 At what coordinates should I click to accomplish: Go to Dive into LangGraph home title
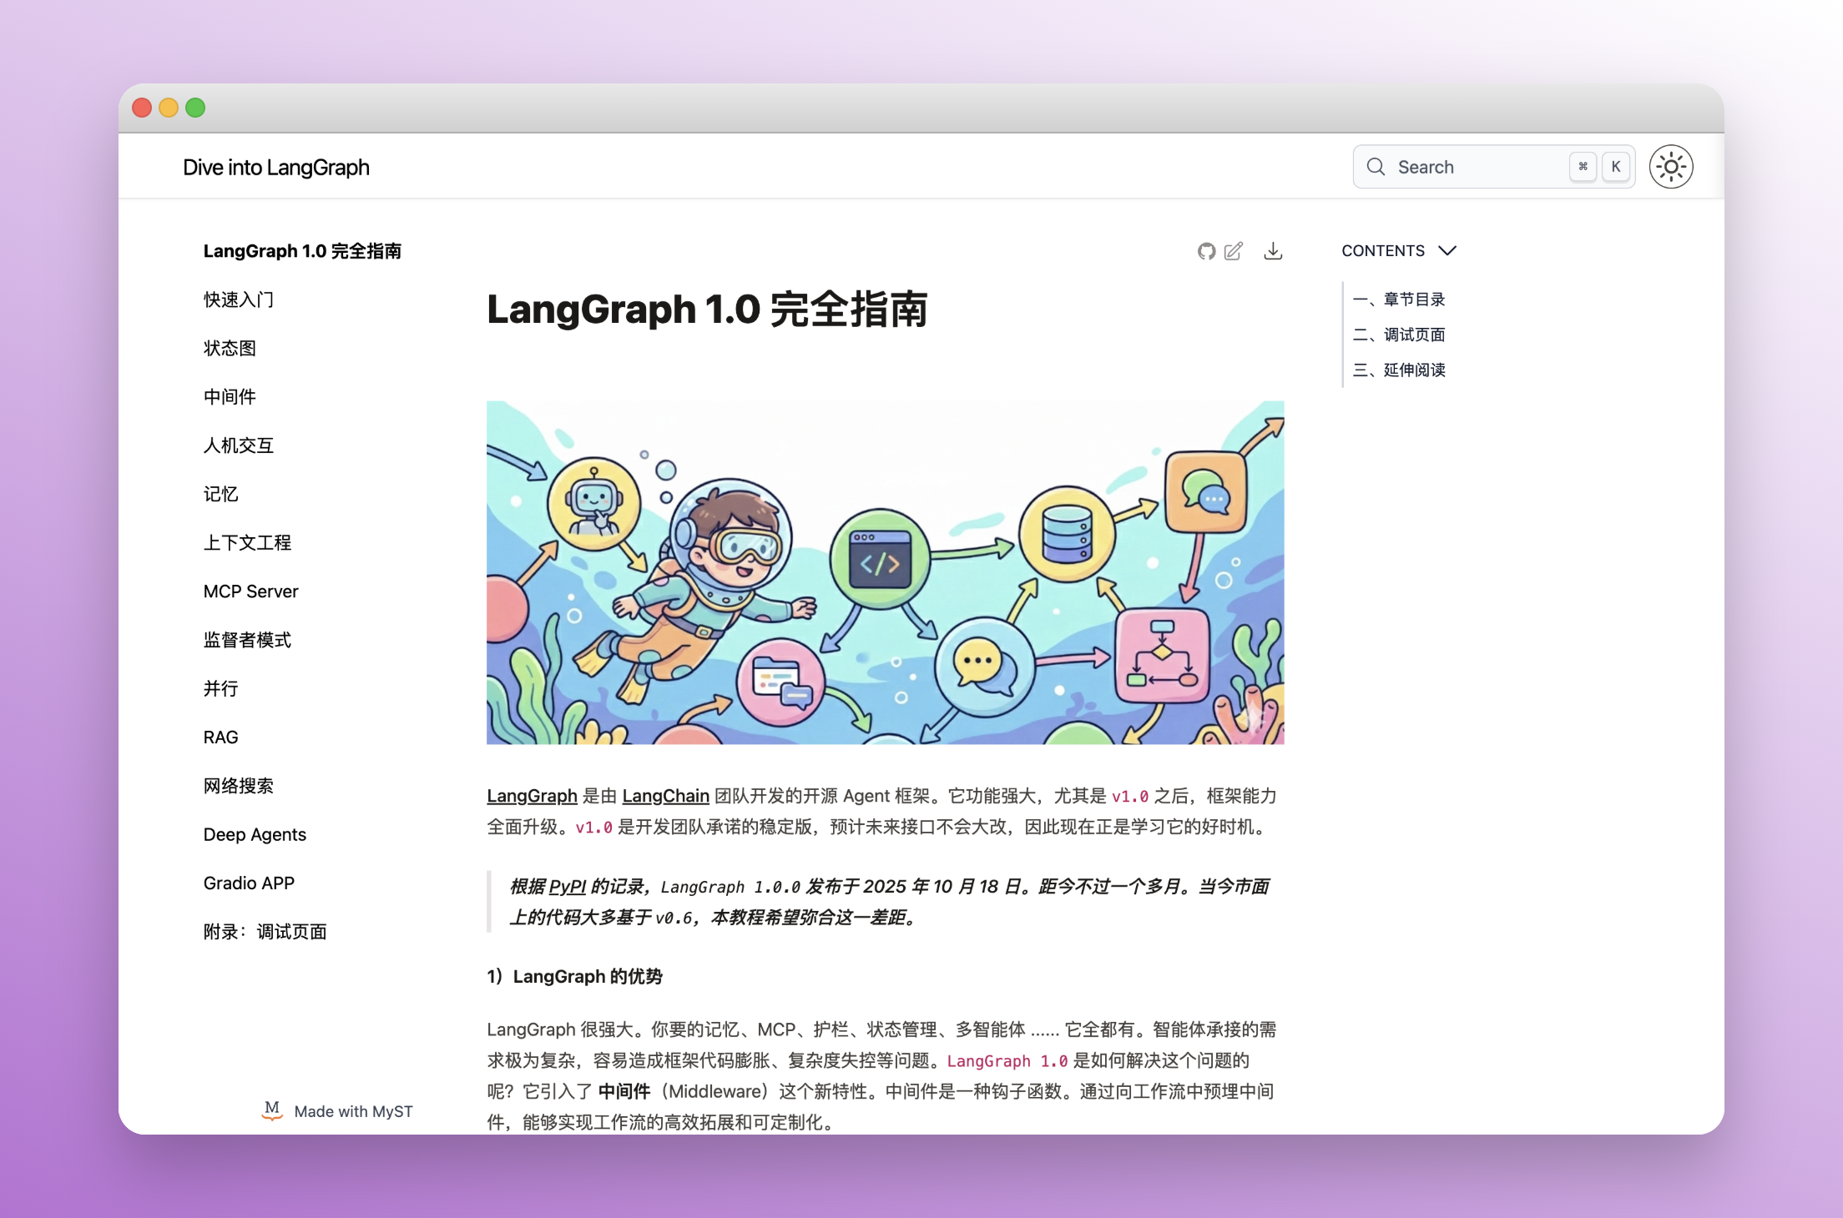tap(276, 168)
